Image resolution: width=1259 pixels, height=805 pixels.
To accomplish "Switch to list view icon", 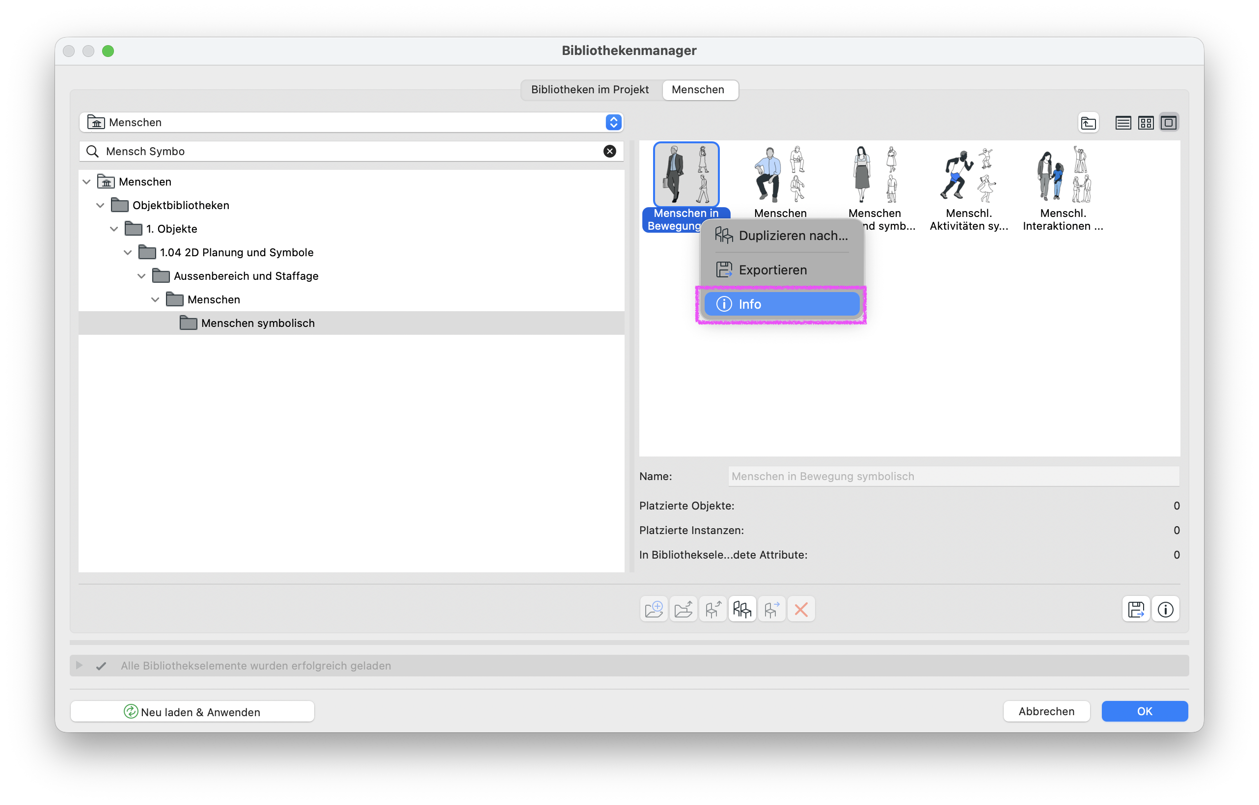I will pyautogui.click(x=1122, y=123).
